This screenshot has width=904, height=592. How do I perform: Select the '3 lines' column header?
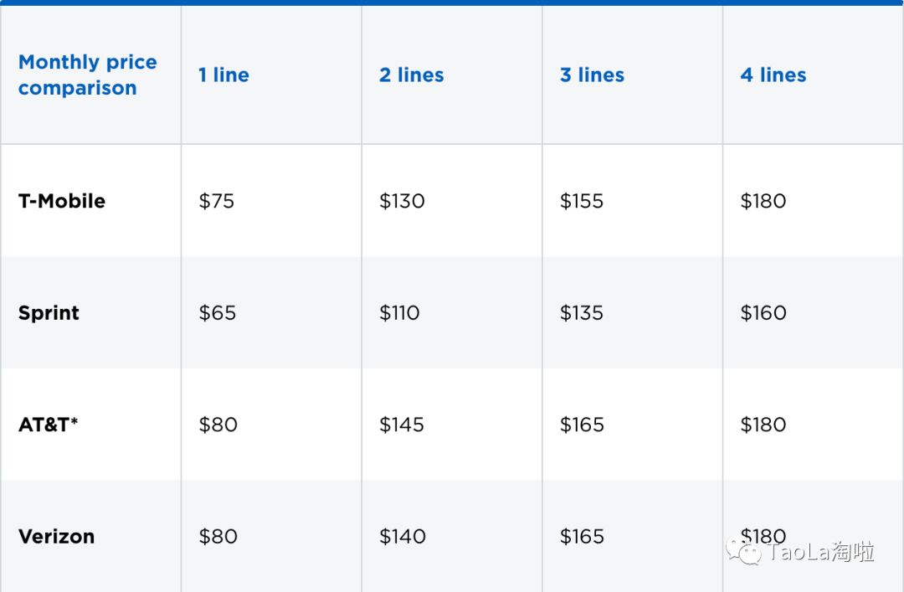tap(592, 75)
